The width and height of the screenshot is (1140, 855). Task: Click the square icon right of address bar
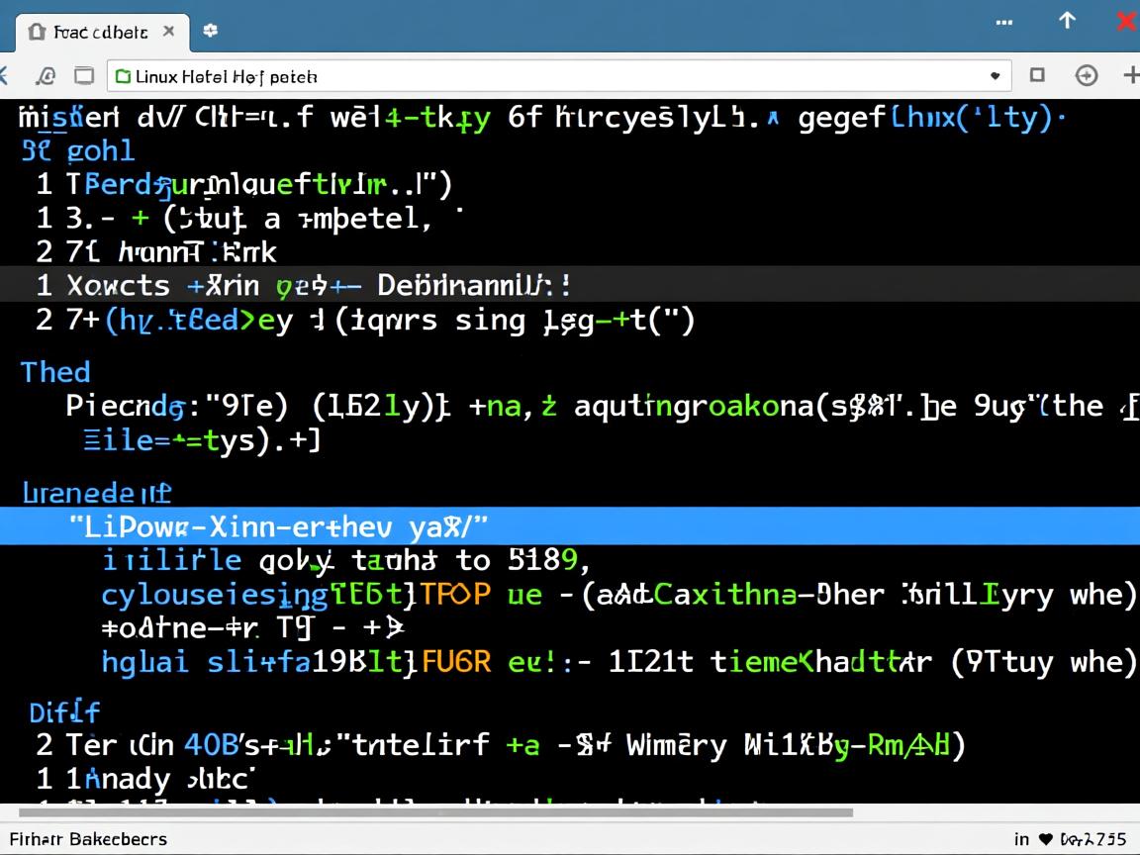[x=1037, y=75]
